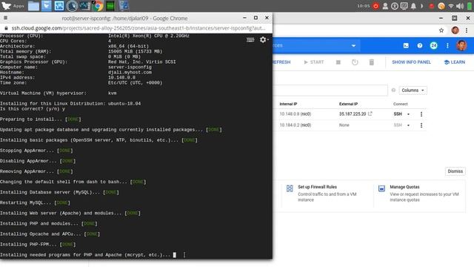
Task: Open more actions menu for 10.148.0.8 row
Action: 421,114
